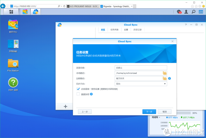Image resolution: width=206 pixels, height=138 pixels.
Task: Click the Next step blue button
Action: tap(149, 112)
